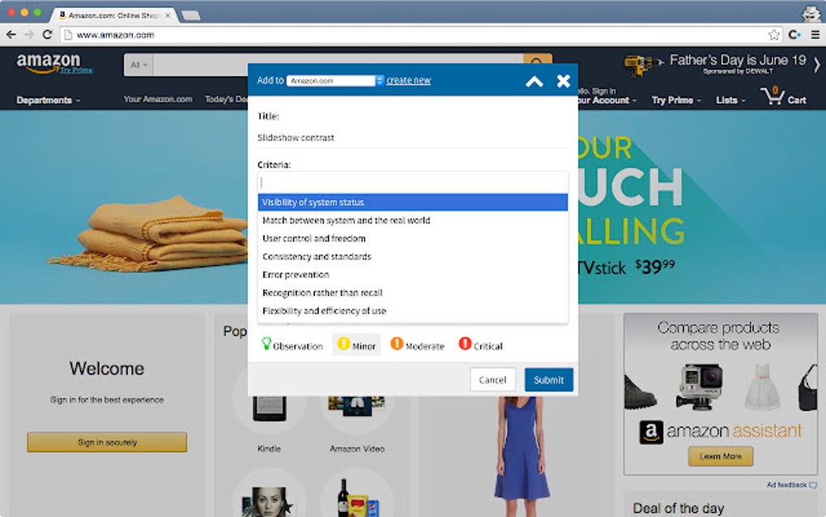Screen dimensions: 826x517
Task: Pick Error prevention from criteria list
Action: tap(412, 275)
